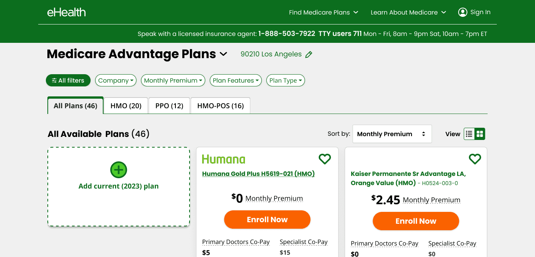Open the All filters button
The height and width of the screenshot is (257, 535).
coord(68,80)
